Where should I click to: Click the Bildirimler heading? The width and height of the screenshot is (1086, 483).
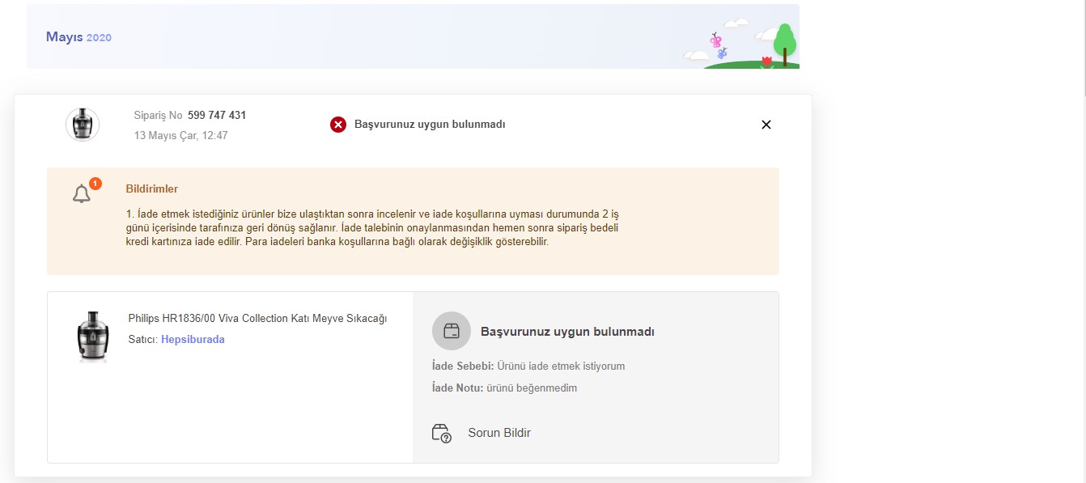tap(151, 189)
